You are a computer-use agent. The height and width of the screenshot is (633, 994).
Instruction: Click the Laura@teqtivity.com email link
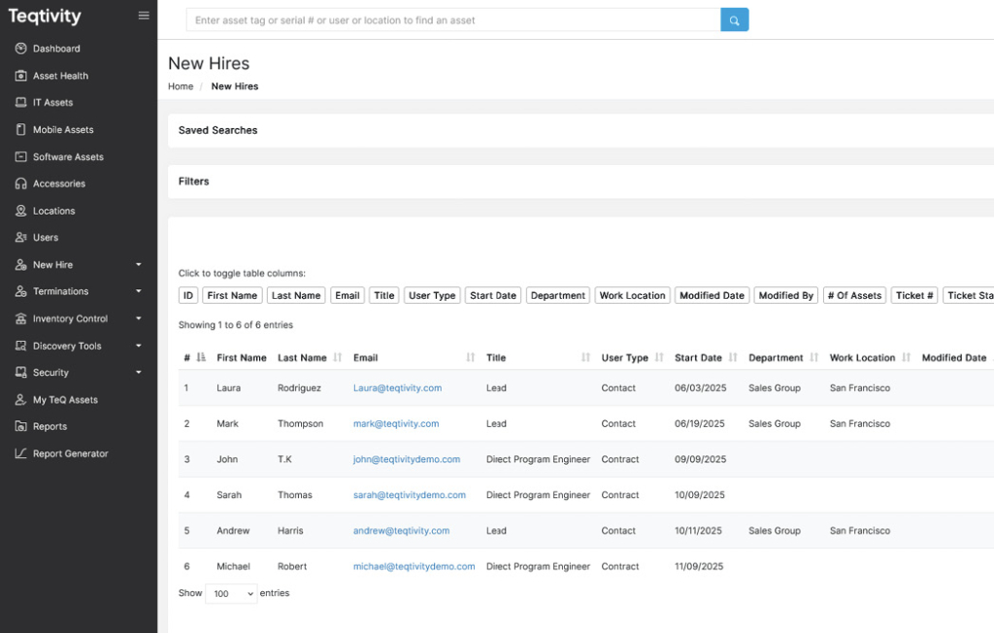pos(397,388)
